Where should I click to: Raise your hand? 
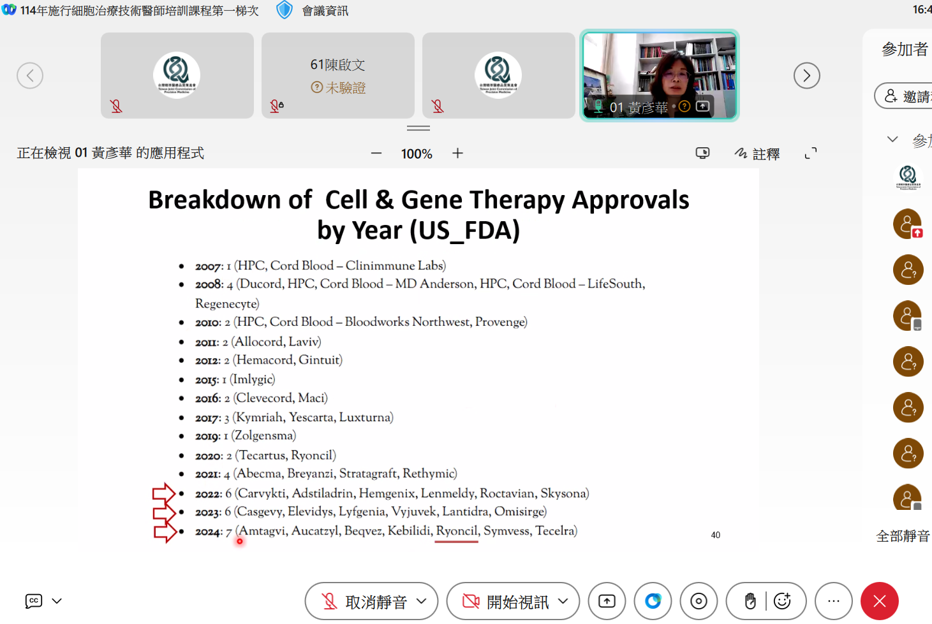point(750,601)
